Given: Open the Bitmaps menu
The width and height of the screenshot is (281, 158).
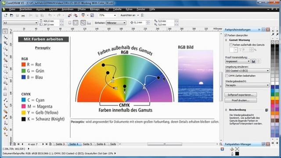Looking at the screenshot, I should pos(95,9).
